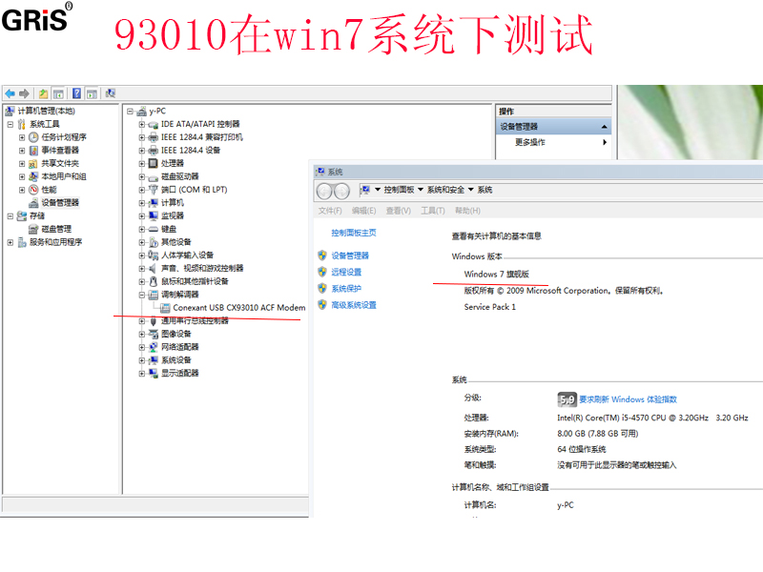Image resolution: width=763 pixels, height=572 pixels.
Task: Expand the 计算机 device node
Action: coord(141,203)
